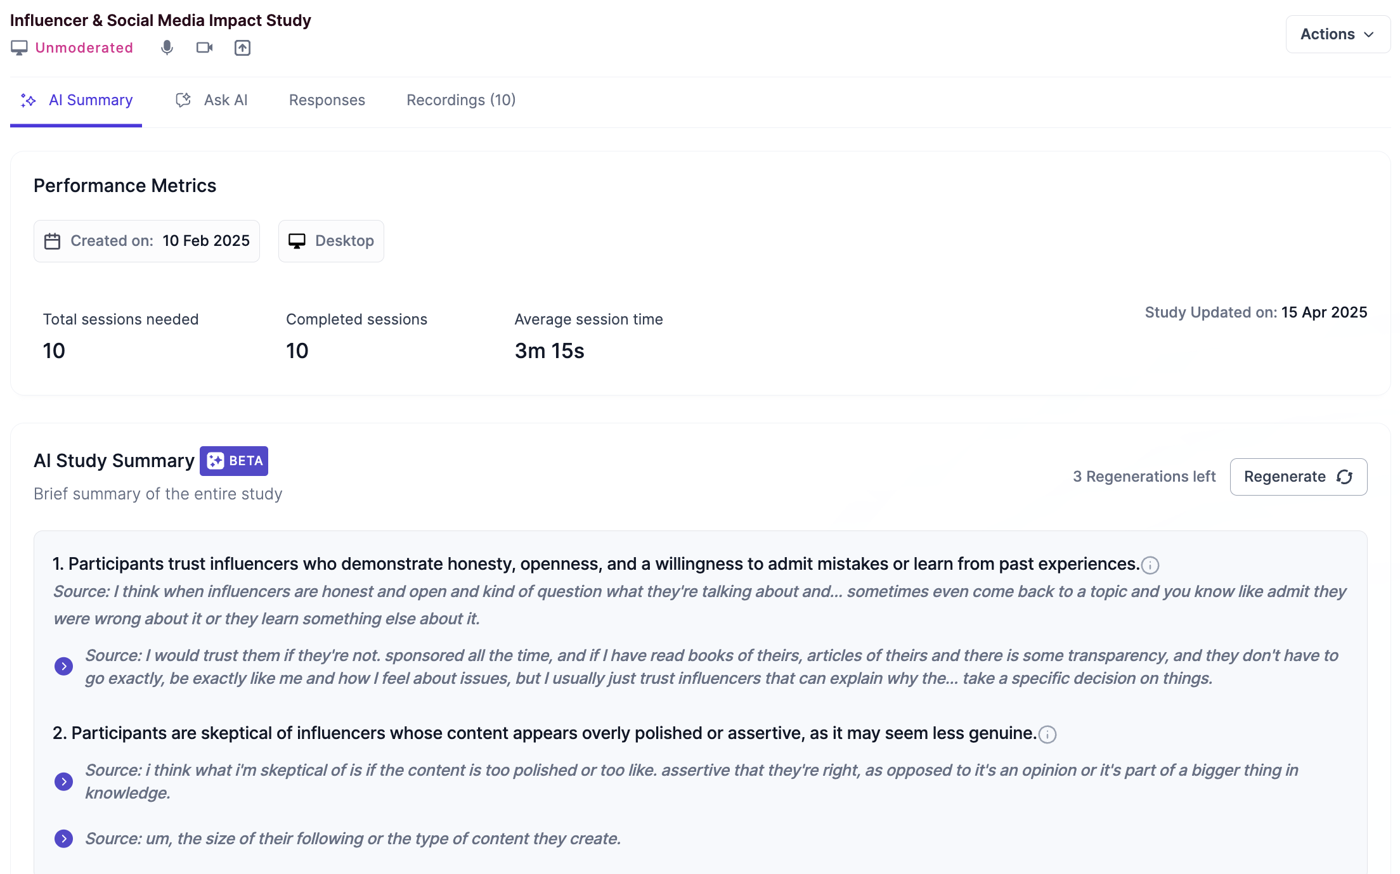Click calendar icon in Created on chip
Viewport: 1400px width, 874px height.
(52, 241)
